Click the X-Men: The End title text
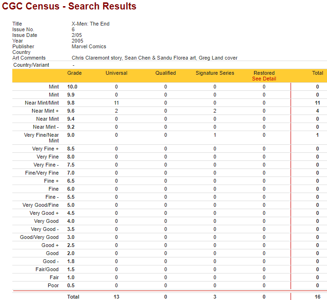The width and height of the screenshot is (327, 300). click(x=90, y=24)
